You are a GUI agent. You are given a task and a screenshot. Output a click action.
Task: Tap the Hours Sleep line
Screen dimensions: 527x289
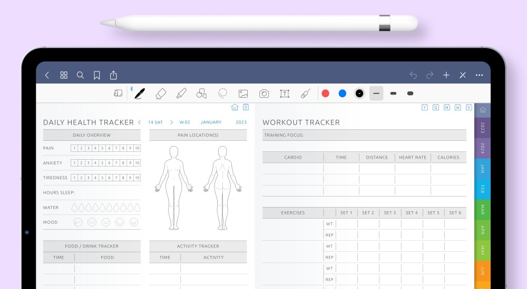[x=92, y=193]
